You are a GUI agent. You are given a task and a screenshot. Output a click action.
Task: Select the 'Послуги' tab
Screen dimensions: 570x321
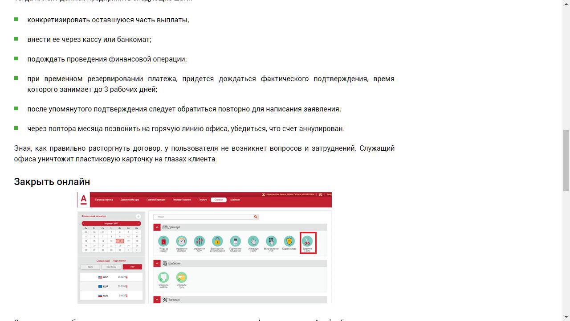(203, 200)
